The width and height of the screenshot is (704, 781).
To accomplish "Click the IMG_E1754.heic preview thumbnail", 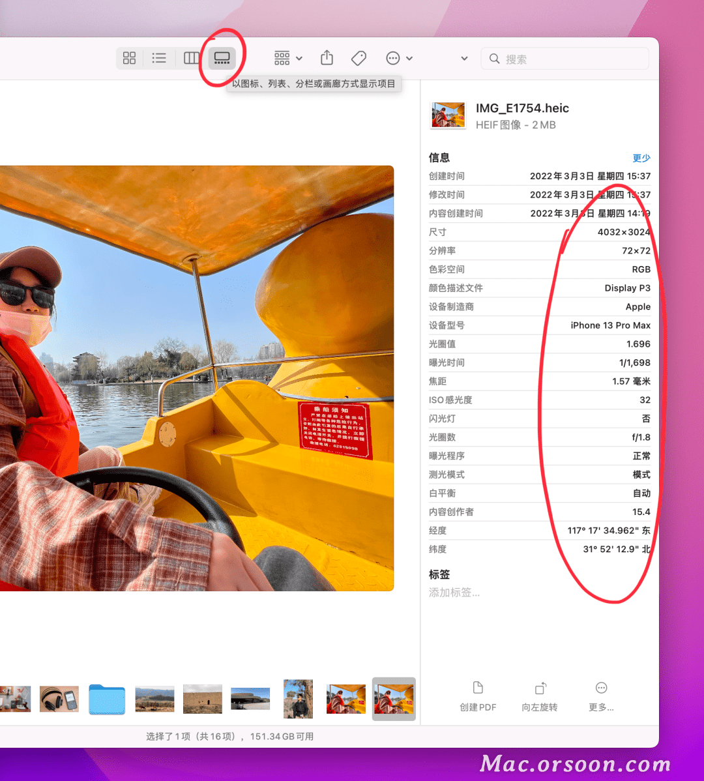I will coord(448,115).
